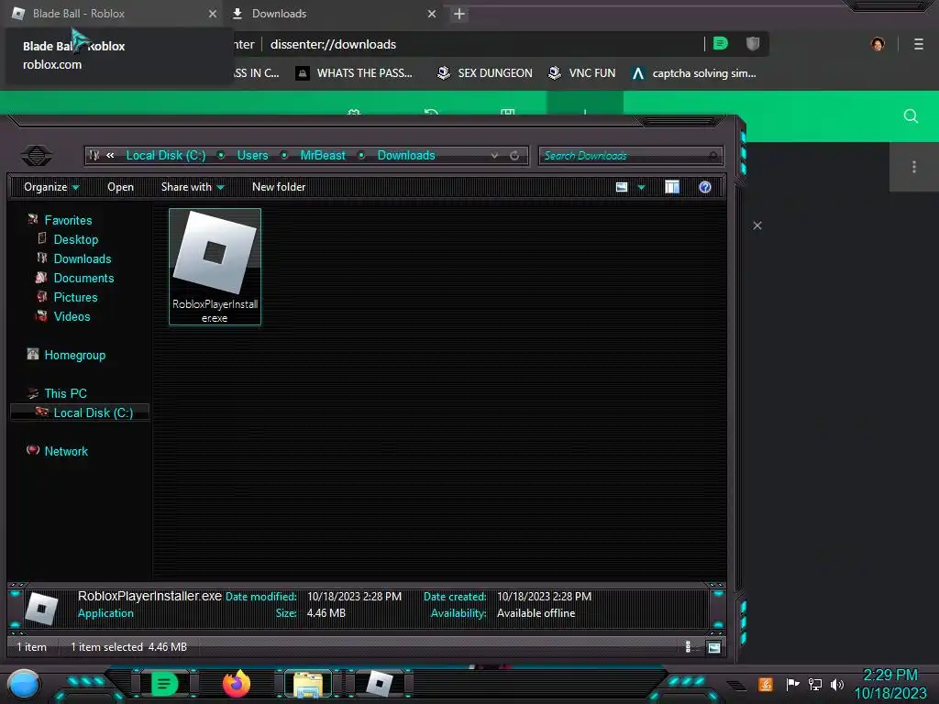
Task: Open network status tray icon
Action: point(814,684)
